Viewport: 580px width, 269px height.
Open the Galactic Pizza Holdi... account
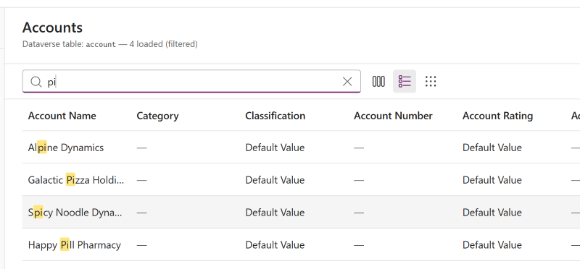76,180
